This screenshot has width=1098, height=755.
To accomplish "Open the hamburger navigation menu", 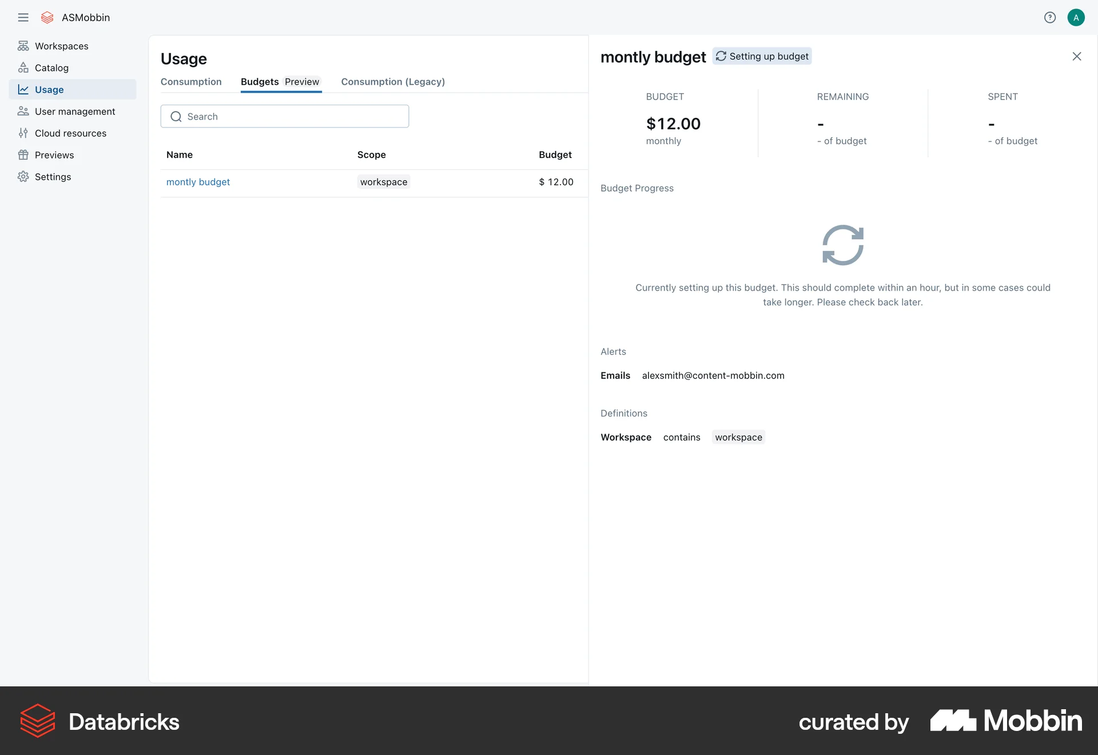I will click(23, 17).
